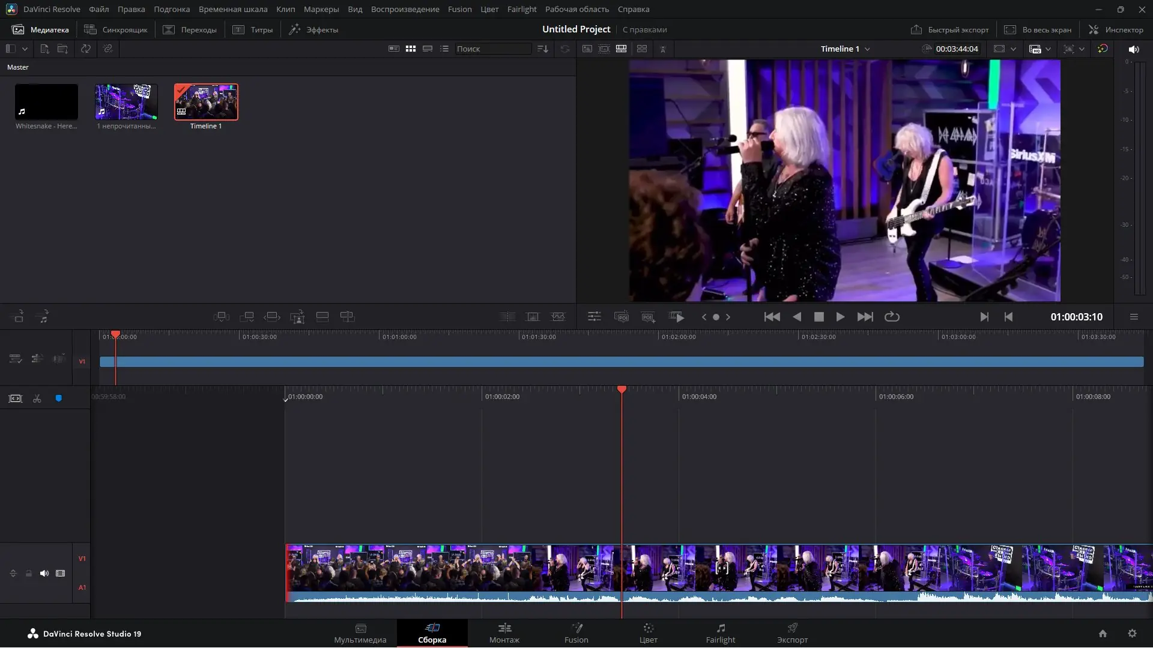Lock the V1 video track
The width and height of the screenshot is (1153, 648).
pos(28,573)
